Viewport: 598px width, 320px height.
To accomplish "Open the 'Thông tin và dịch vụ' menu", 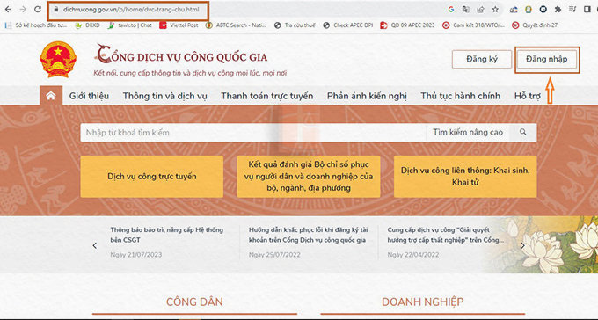I will click(164, 96).
